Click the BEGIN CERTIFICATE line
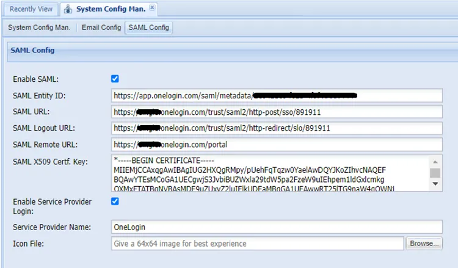The width and height of the screenshot is (458, 268). tap(164, 161)
